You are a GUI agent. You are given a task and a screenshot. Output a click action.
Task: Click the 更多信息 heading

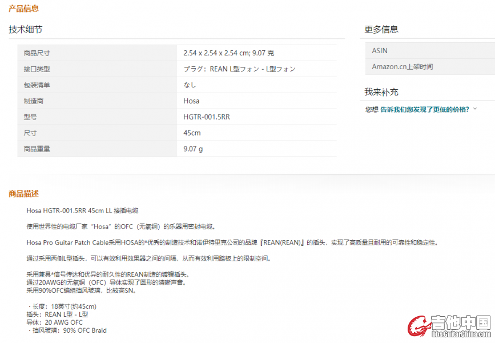click(x=381, y=30)
